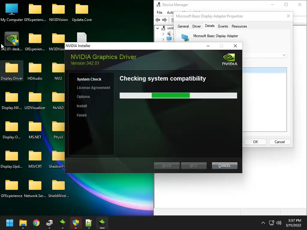This screenshot has width=307, height=230.
Task: Expand the monitor-icon category in Device Manager
Action: click(163, 39)
